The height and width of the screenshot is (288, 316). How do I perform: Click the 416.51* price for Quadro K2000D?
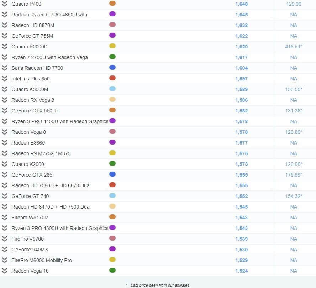(294, 47)
